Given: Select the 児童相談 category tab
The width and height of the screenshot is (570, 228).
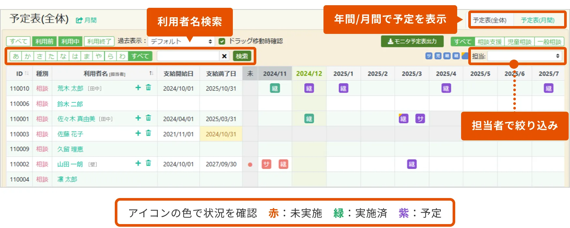Looking at the screenshot, I should (519, 42).
